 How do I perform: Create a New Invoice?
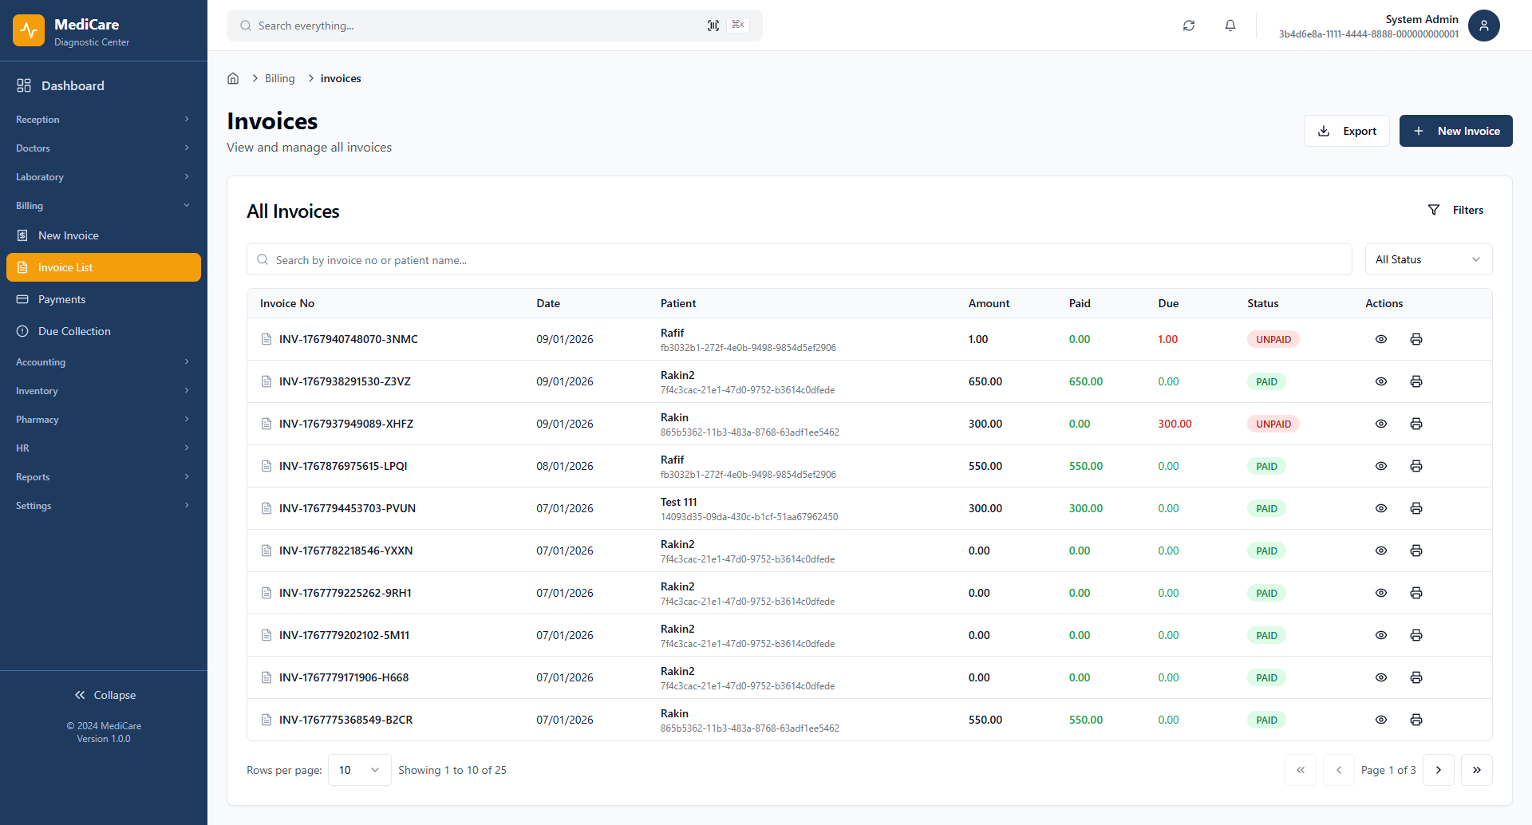pyautogui.click(x=1455, y=130)
